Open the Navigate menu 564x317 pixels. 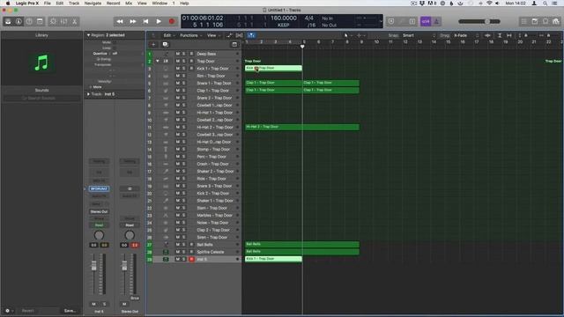pyautogui.click(x=93, y=4)
